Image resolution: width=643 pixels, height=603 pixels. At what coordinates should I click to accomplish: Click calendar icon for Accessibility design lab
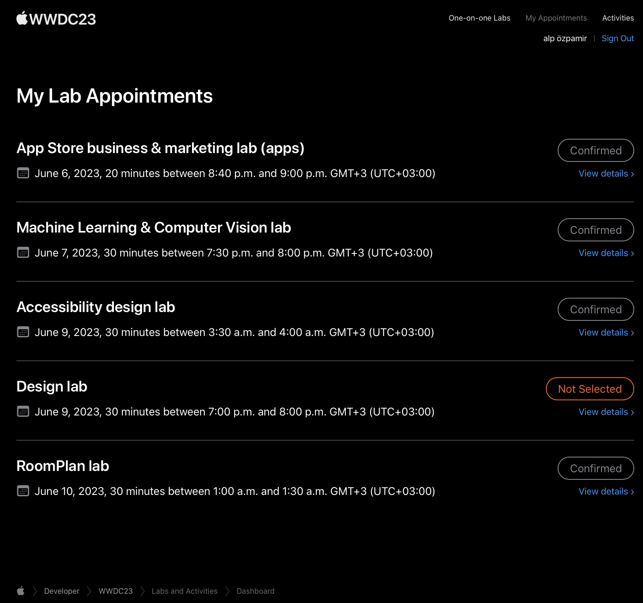(23, 332)
